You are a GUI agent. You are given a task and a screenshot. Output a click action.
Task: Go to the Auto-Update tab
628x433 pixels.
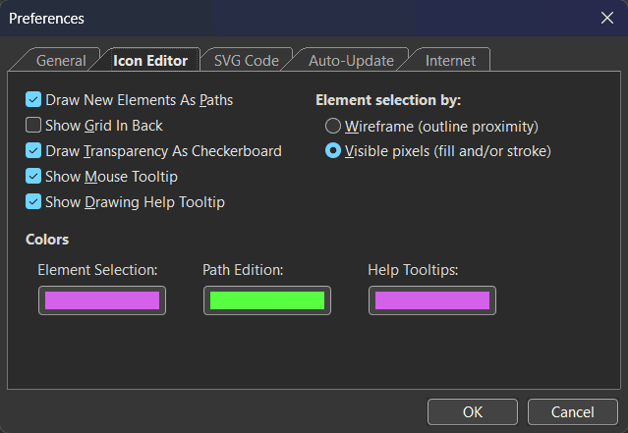tap(351, 61)
